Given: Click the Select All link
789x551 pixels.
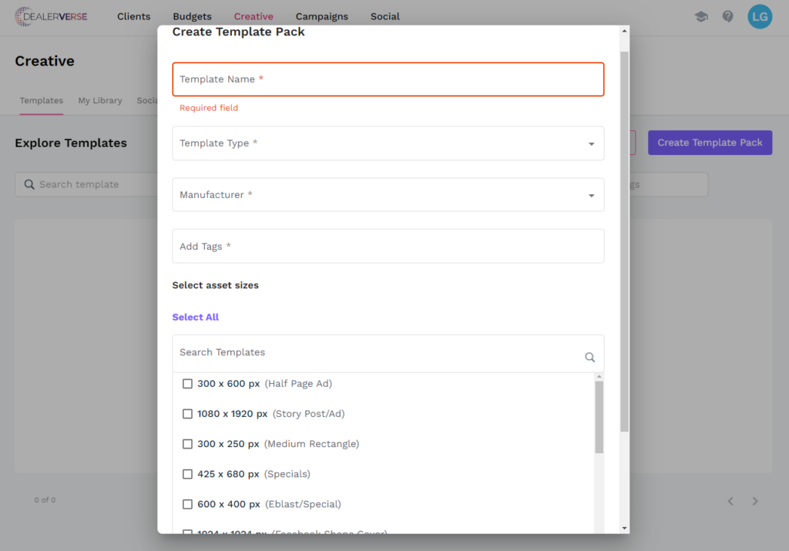Looking at the screenshot, I should (x=195, y=317).
